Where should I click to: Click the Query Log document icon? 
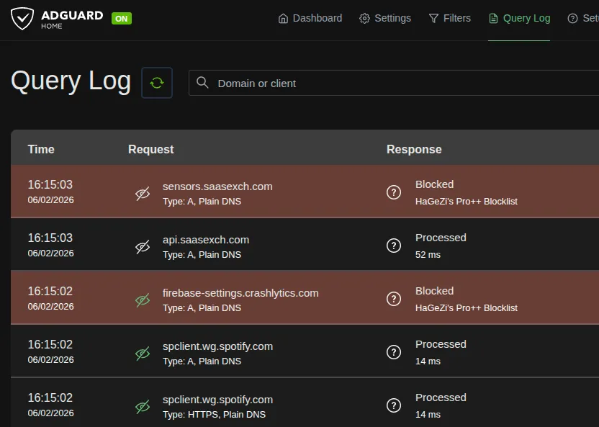click(x=493, y=18)
